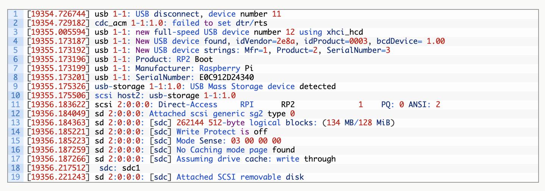The width and height of the screenshot is (545, 191).
Task: Click the bcdDevice value 1.00
Action: [x=435, y=41]
